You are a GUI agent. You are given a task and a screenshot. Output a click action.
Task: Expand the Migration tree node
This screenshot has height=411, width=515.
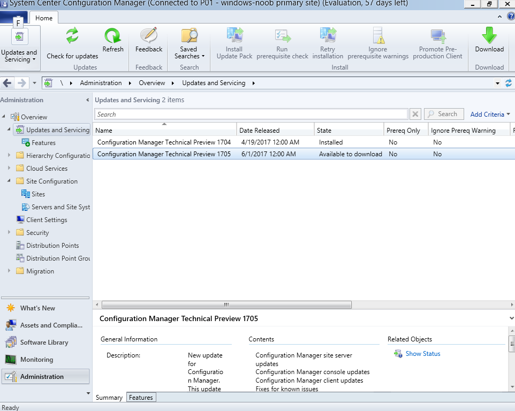9,270
